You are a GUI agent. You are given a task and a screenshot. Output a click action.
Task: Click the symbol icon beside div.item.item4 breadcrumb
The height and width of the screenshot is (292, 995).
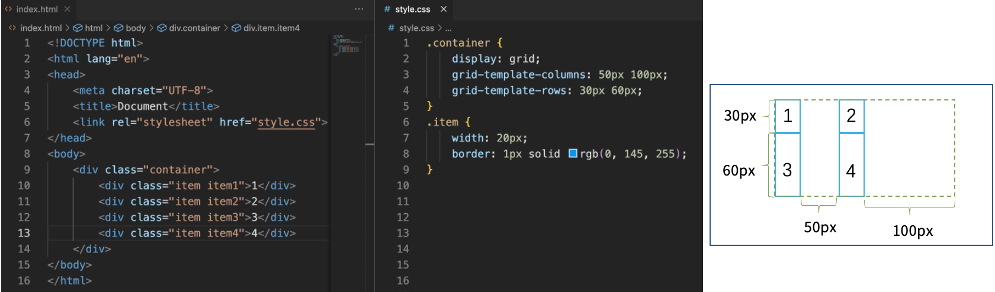point(236,28)
